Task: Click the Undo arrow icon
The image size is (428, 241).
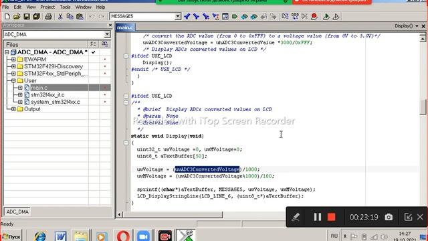Action: [x=92, y=16]
